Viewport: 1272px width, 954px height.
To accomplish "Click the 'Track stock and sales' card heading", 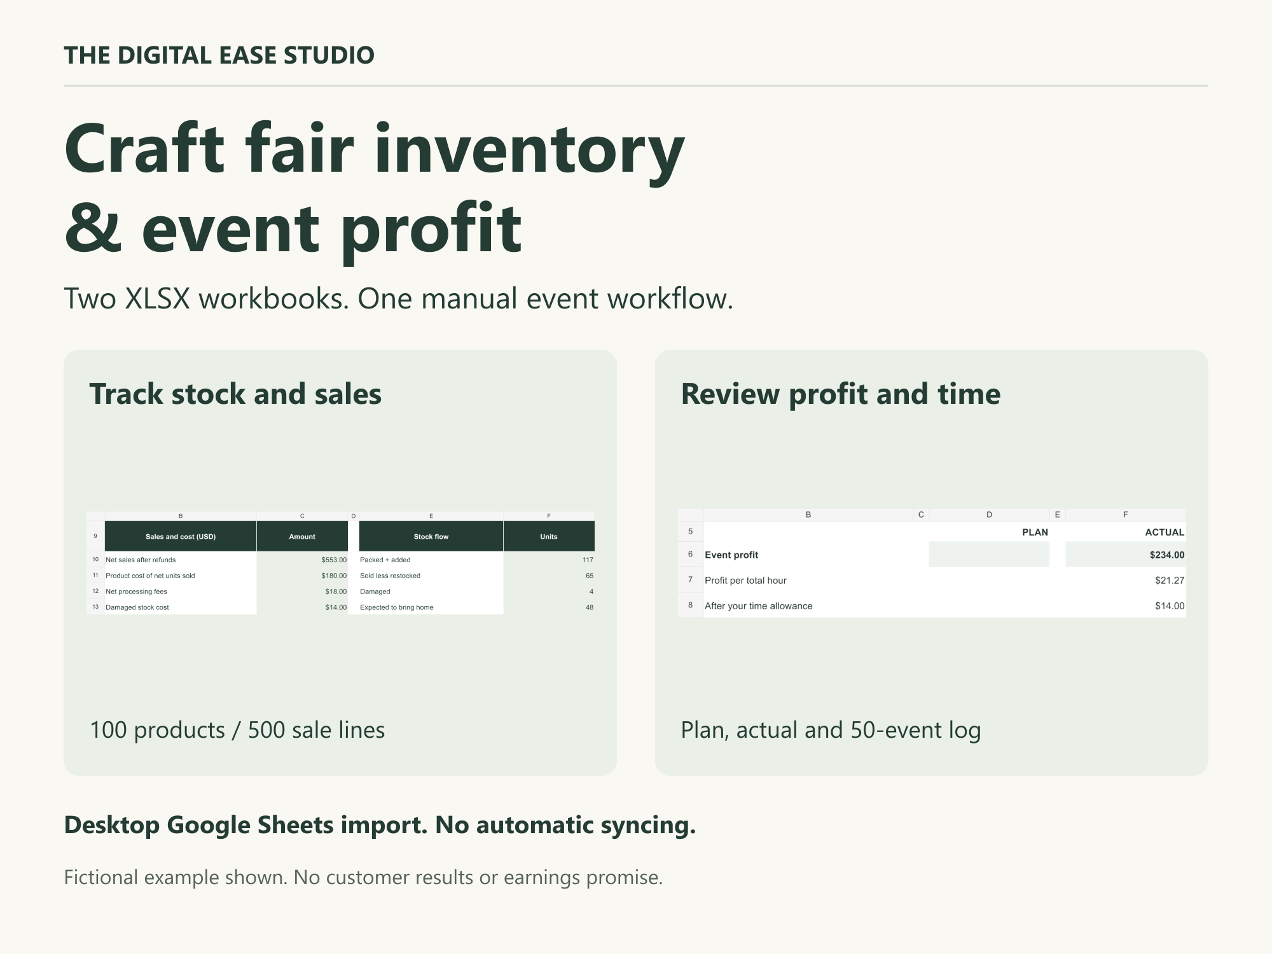I will pyautogui.click(x=235, y=394).
